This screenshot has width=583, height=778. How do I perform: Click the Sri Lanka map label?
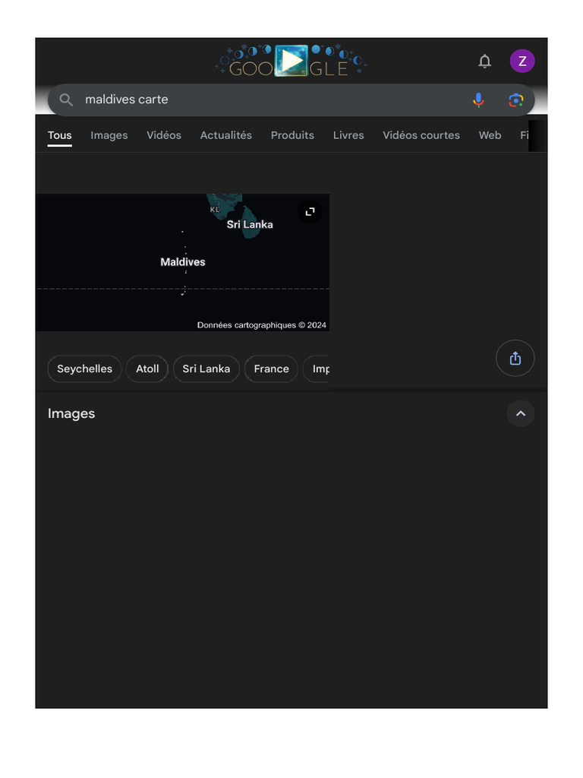click(250, 224)
